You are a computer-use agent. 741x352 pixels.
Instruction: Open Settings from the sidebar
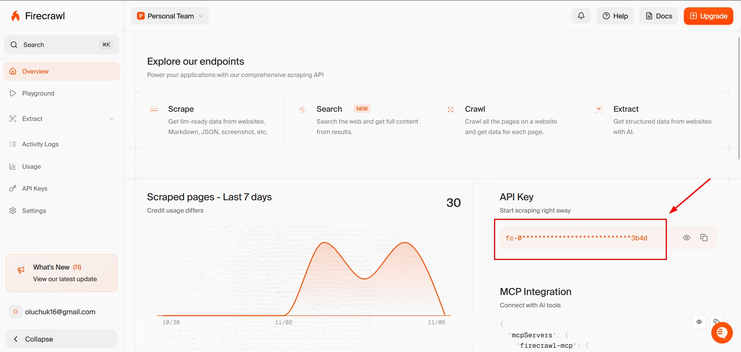tap(62, 211)
